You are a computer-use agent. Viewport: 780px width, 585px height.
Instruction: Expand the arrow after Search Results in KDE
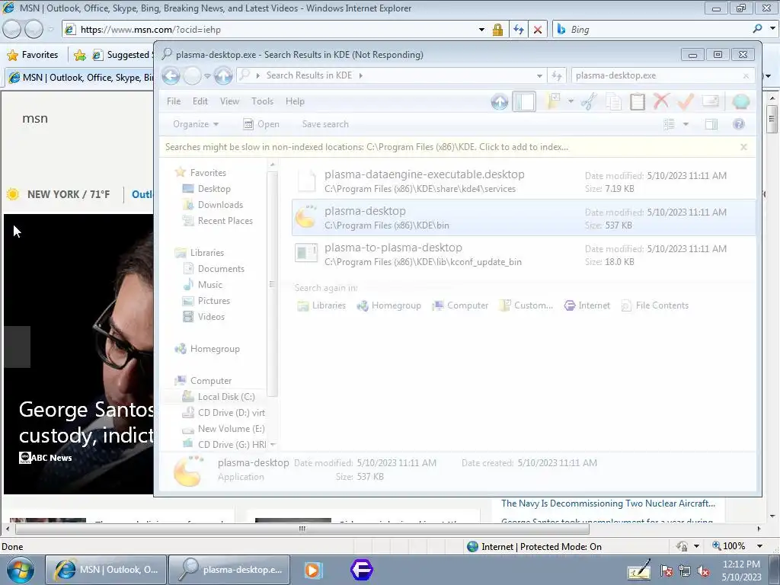[360, 75]
